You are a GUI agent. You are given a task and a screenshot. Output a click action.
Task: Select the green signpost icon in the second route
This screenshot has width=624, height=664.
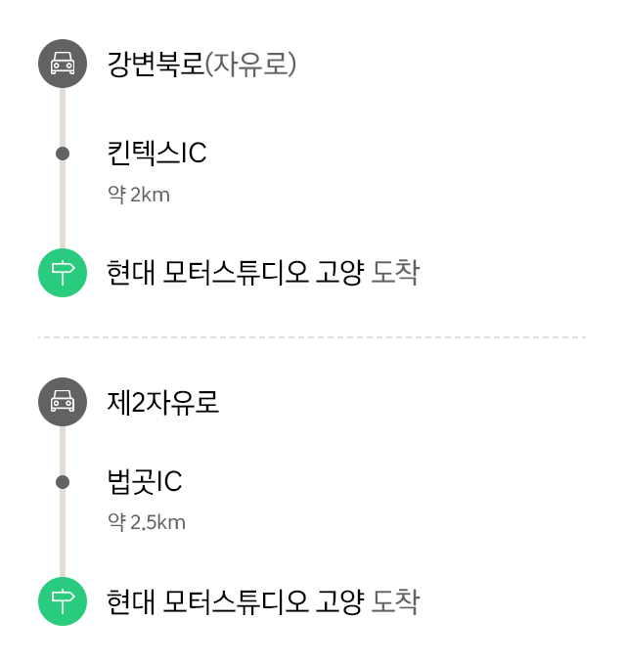point(63,601)
